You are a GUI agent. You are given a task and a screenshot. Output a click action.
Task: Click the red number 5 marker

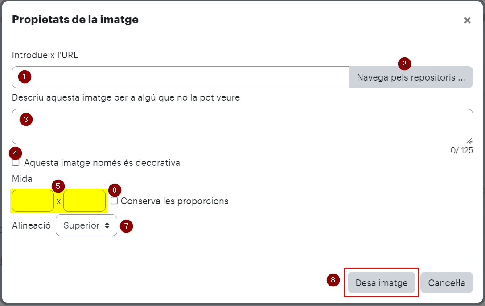(58, 186)
